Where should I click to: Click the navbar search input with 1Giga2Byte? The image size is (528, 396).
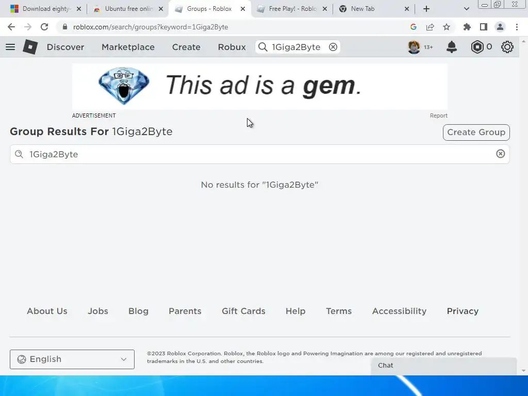[x=296, y=47]
